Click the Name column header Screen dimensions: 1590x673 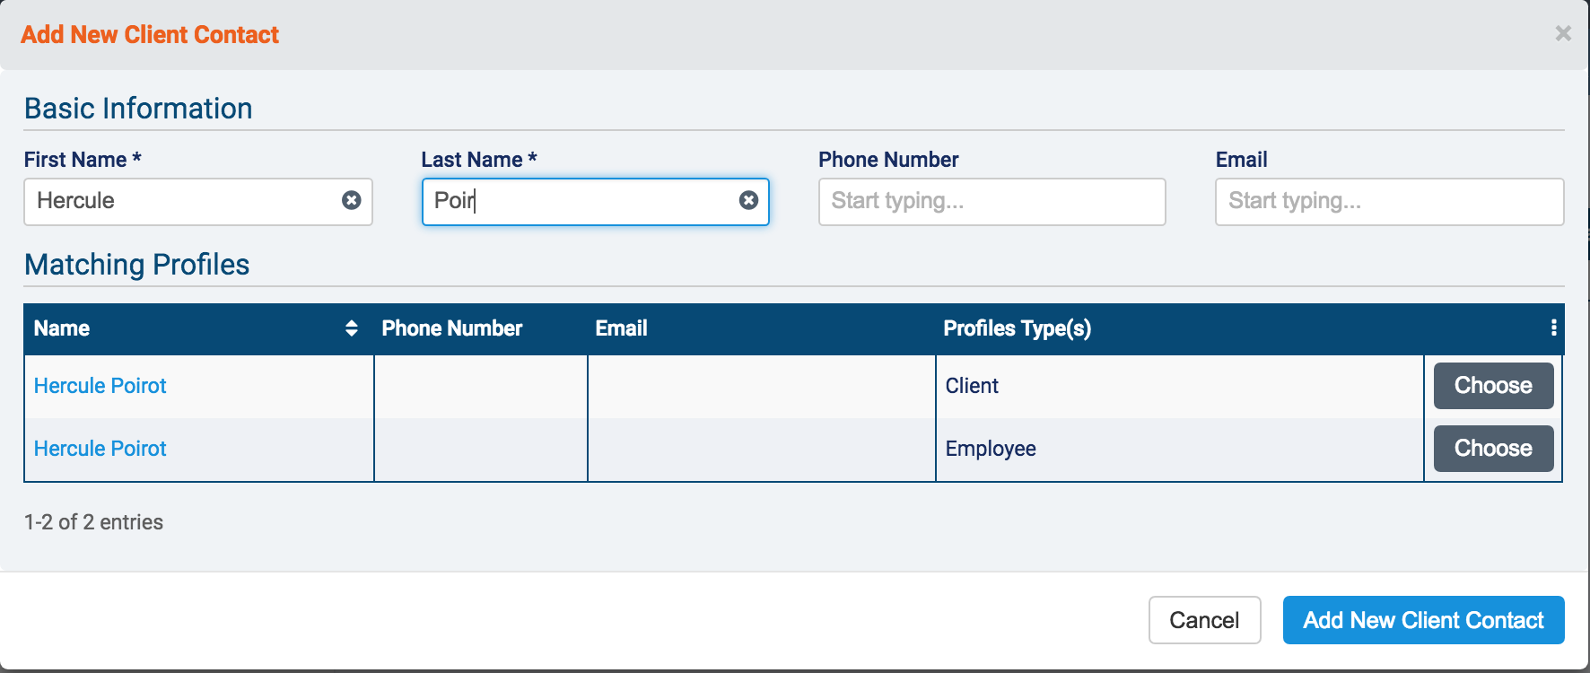[62, 328]
